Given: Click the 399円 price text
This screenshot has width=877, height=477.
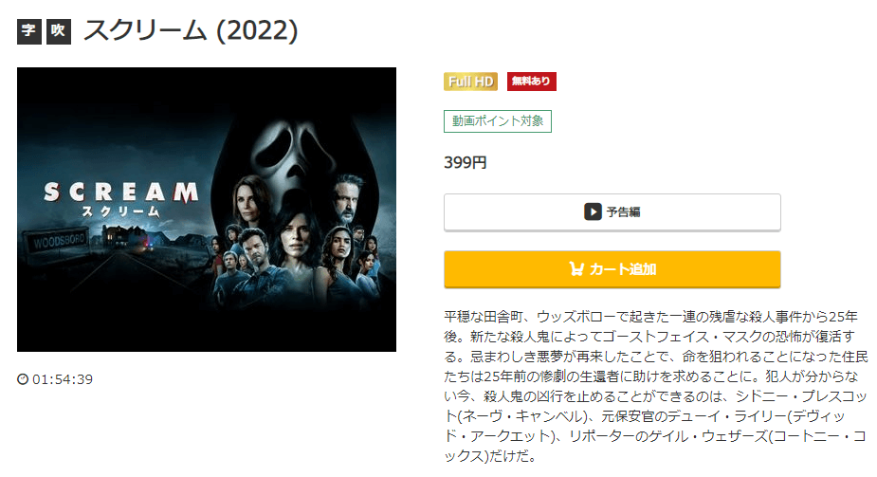Looking at the screenshot, I should point(466,163).
